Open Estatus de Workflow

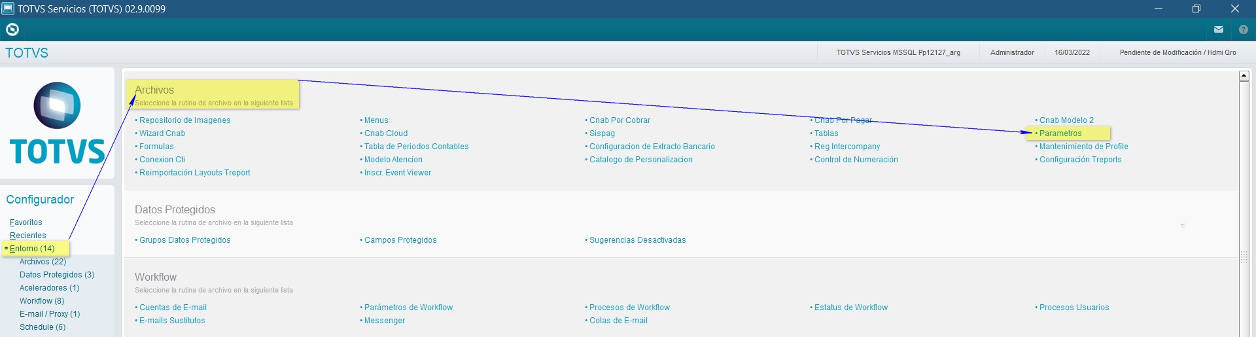click(850, 308)
